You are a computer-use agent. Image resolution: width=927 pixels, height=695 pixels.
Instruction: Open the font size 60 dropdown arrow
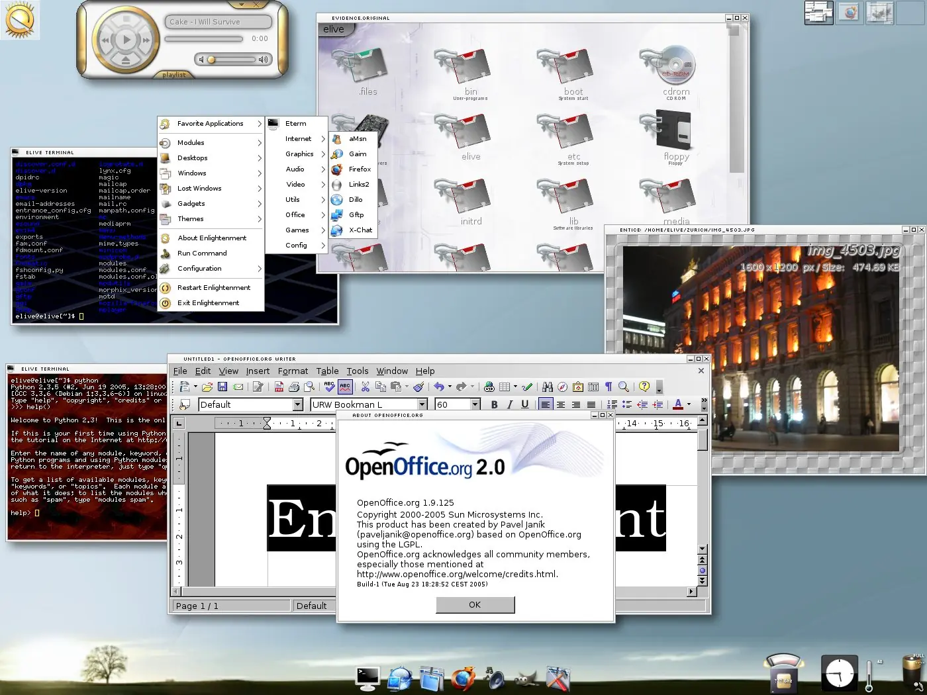coord(475,404)
